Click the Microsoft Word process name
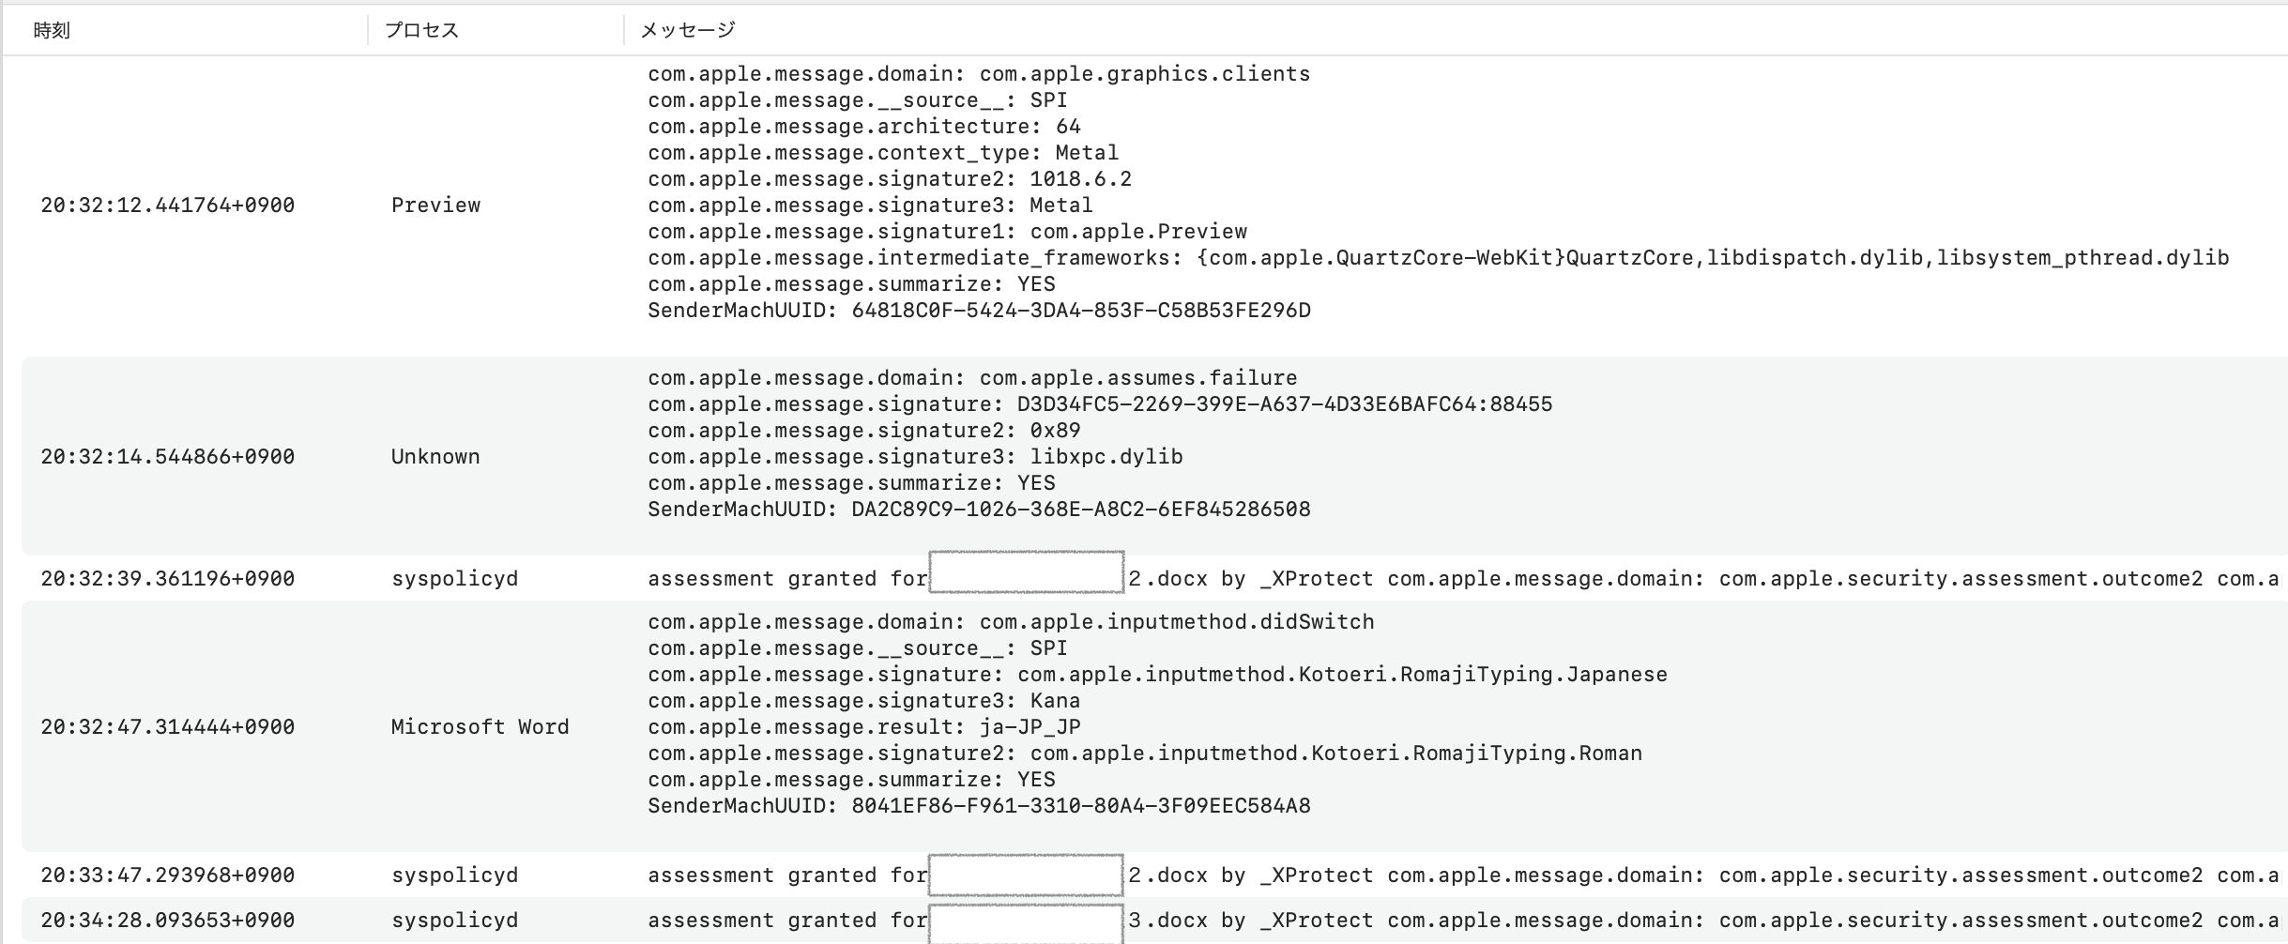 click(480, 727)
